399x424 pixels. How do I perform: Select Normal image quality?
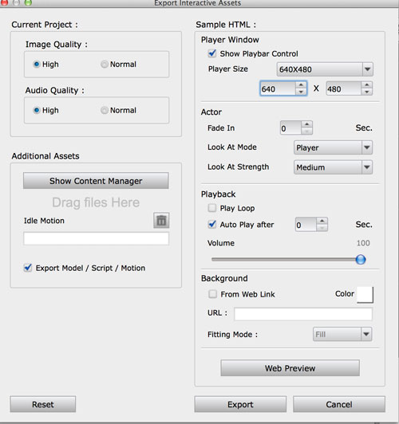click(x=105, y=65)
